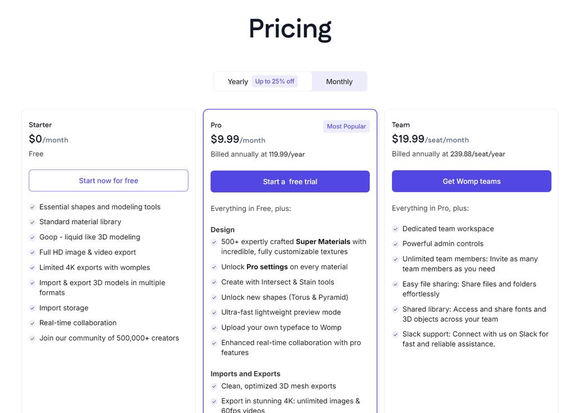Click checkmark next to Goop liquid 3D modeling
Screen dimensions: 575x413
(x=33, y=237)
